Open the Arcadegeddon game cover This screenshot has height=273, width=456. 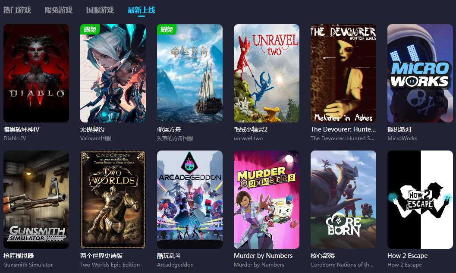pos(190,200)
